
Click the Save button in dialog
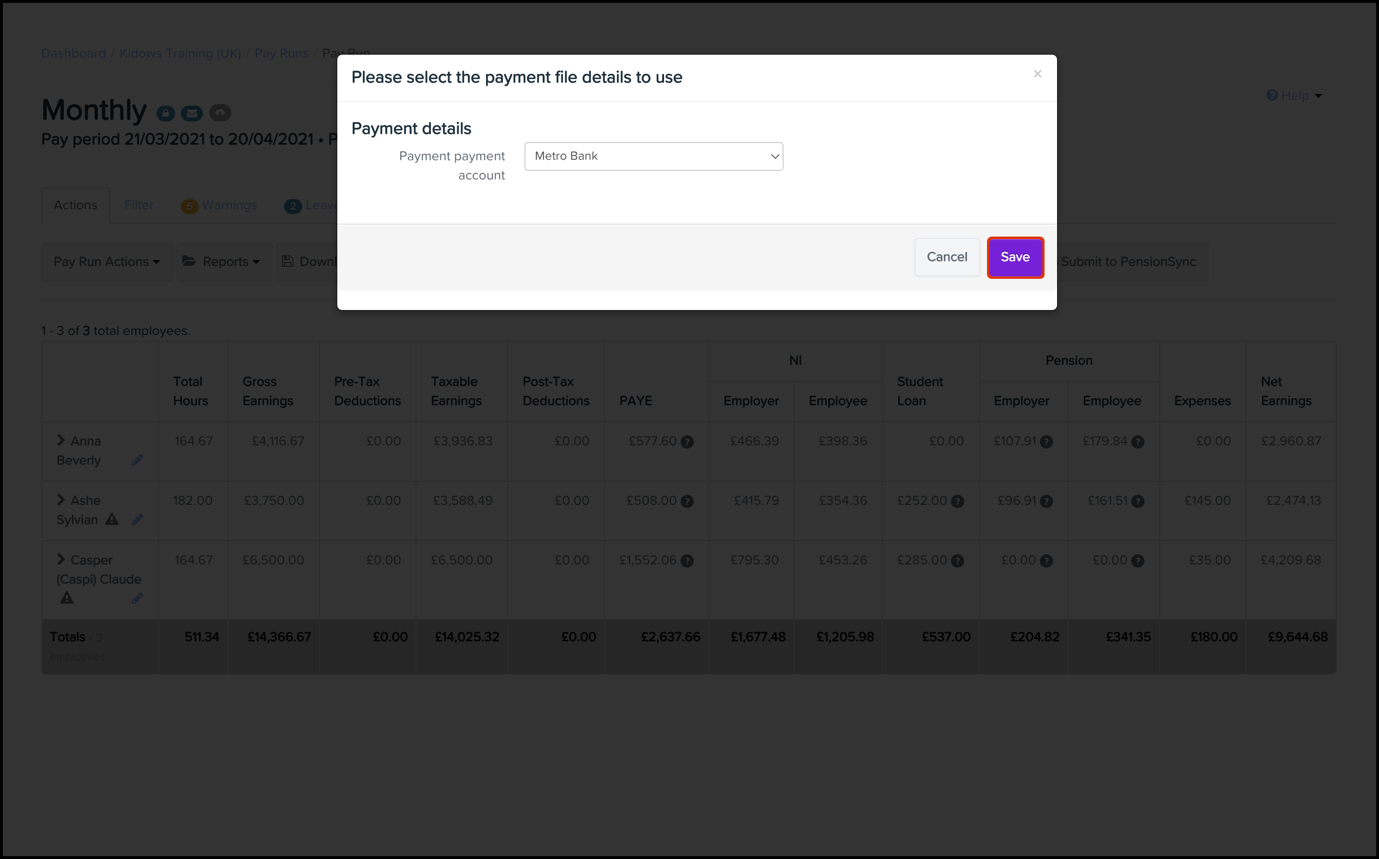(1015, 257)
